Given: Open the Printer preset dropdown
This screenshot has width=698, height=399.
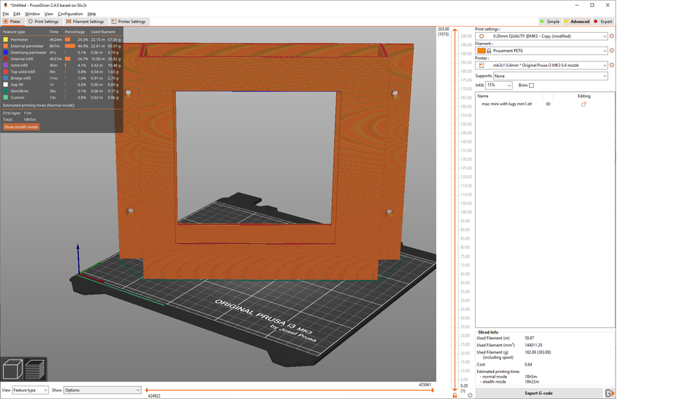Looking at the screenshot, I should pos(541,65).
